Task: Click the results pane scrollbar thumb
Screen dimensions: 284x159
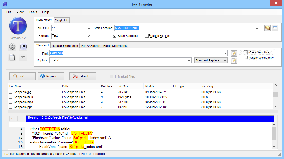Action: [274, 133]
